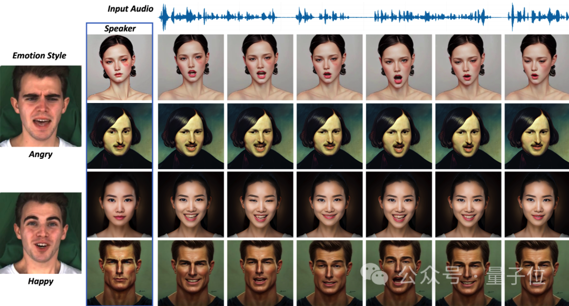The width and height of the screenshot is (569, 306).
Task: Select the Speaker image of the mustached painted man
Action: coord(120,136)
